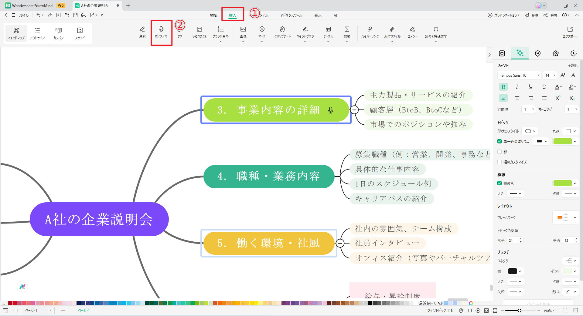Insert a やるべきこと to-do item
Viewport: 583px width, 316px height.
coord(199,32)
